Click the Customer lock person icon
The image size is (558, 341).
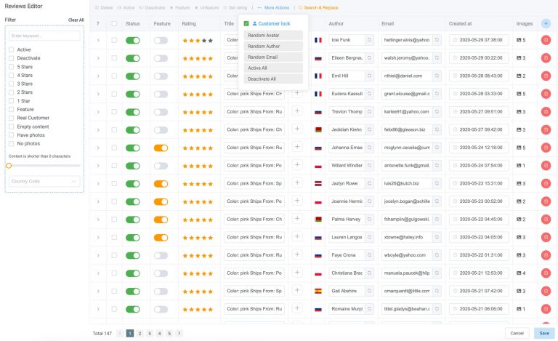(x=254, y=23)
